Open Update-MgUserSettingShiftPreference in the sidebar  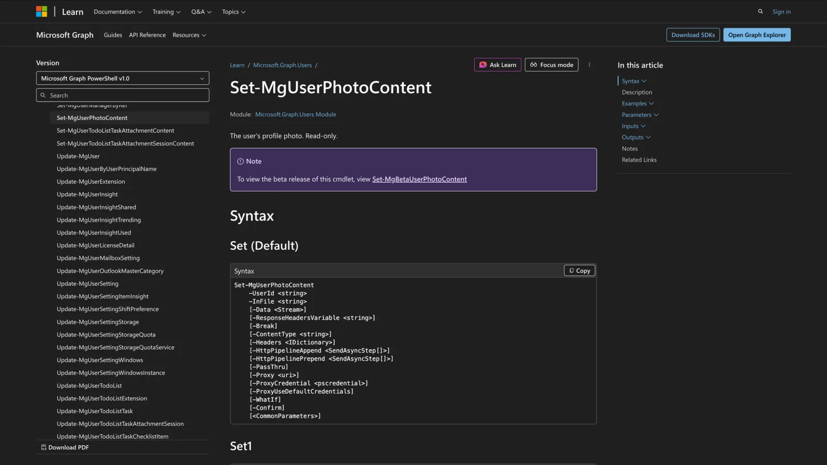108,309
